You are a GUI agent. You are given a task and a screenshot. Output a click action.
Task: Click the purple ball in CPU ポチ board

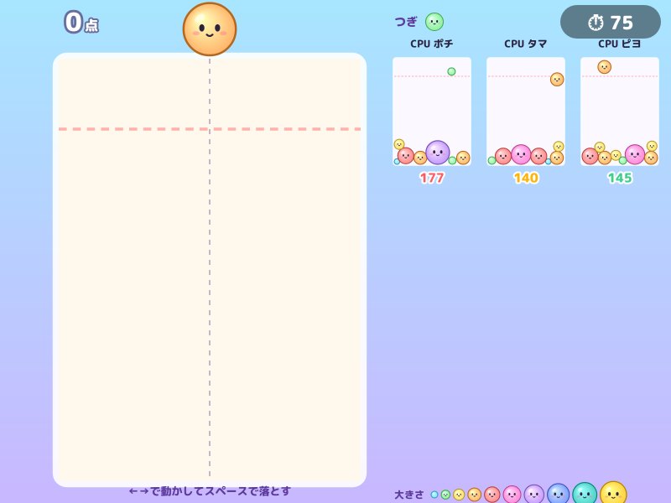437,153
